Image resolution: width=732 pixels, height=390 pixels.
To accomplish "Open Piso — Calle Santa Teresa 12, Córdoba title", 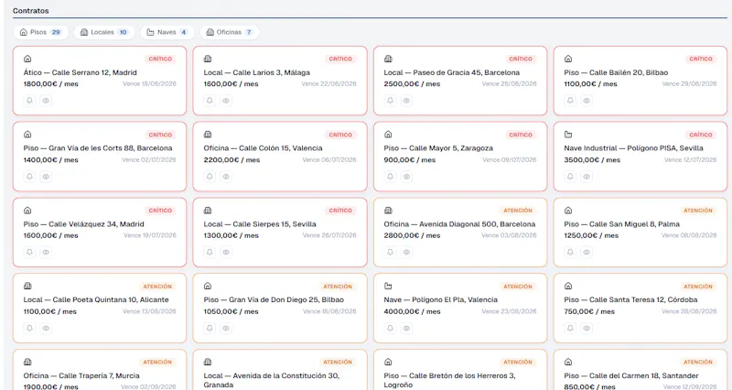I will 630,300.
